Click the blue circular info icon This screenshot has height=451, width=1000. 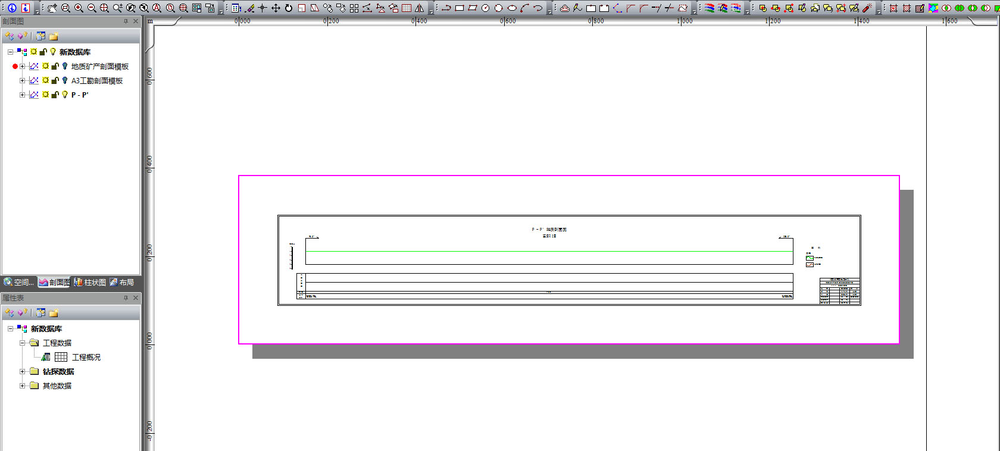click(12, 8)
